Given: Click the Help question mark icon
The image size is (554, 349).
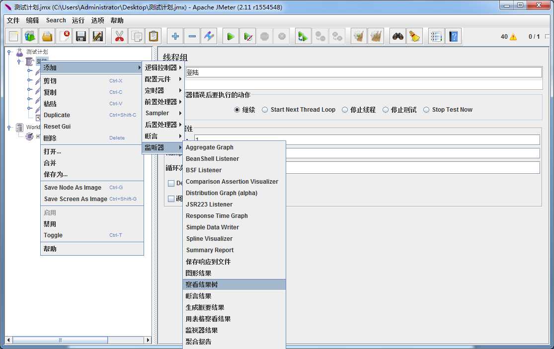Looking at the screenshot, I should click(x=453, y=36).
